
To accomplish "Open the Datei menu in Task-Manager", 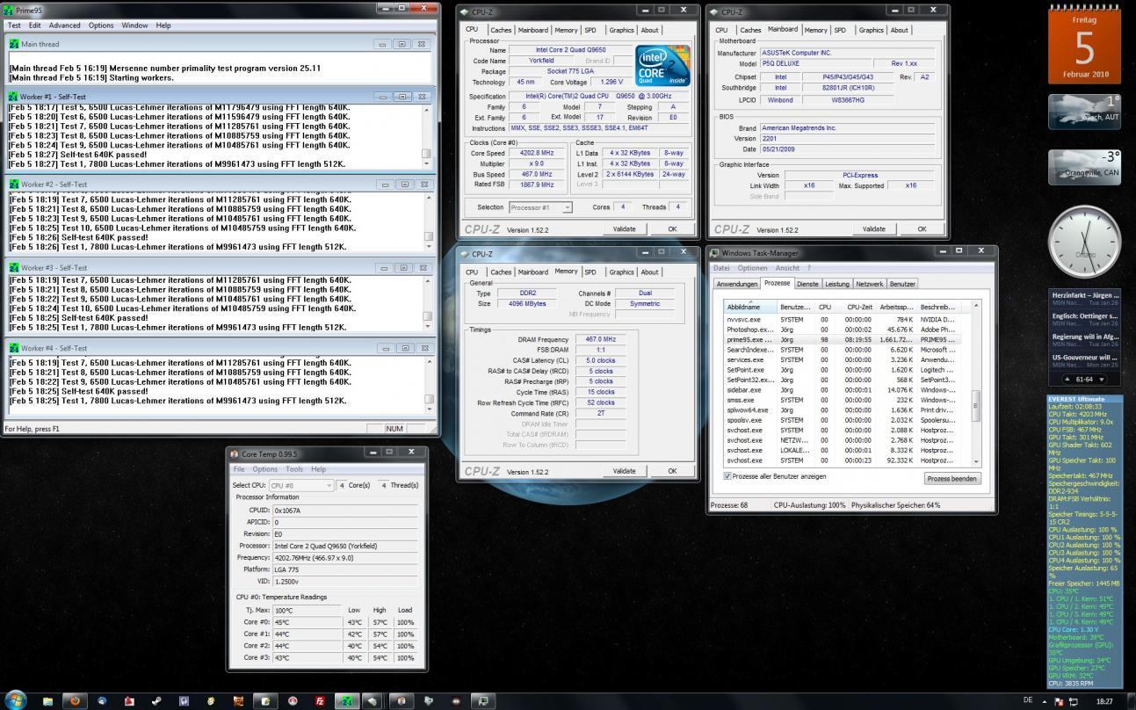I will click(x=721, y=268).
